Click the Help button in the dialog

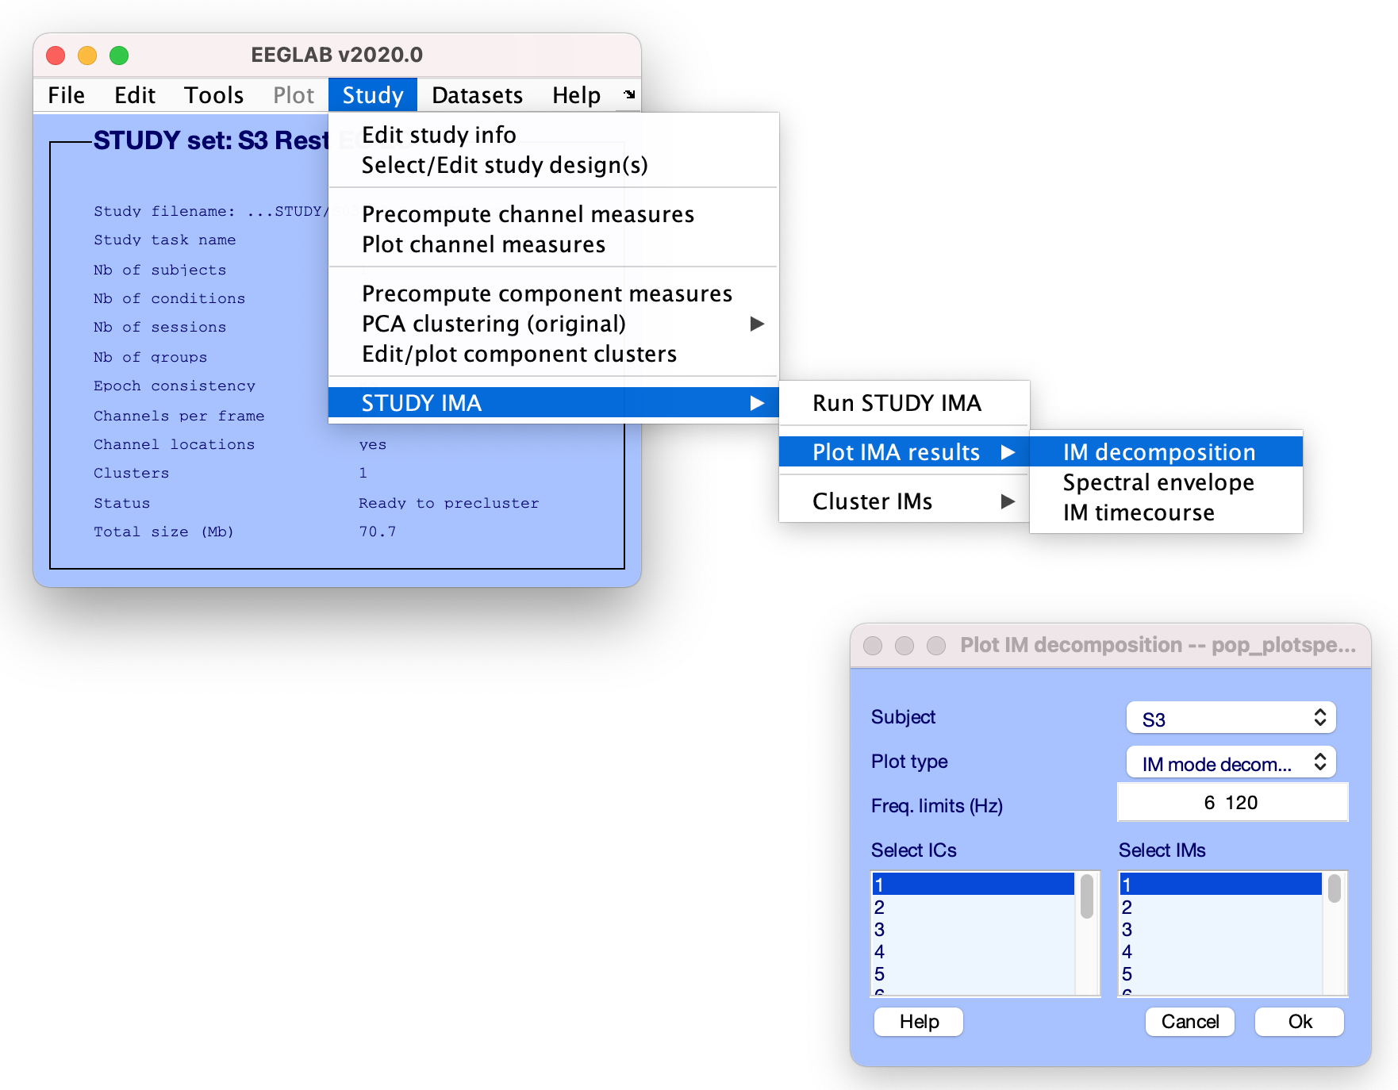(x=919, y=1022)
